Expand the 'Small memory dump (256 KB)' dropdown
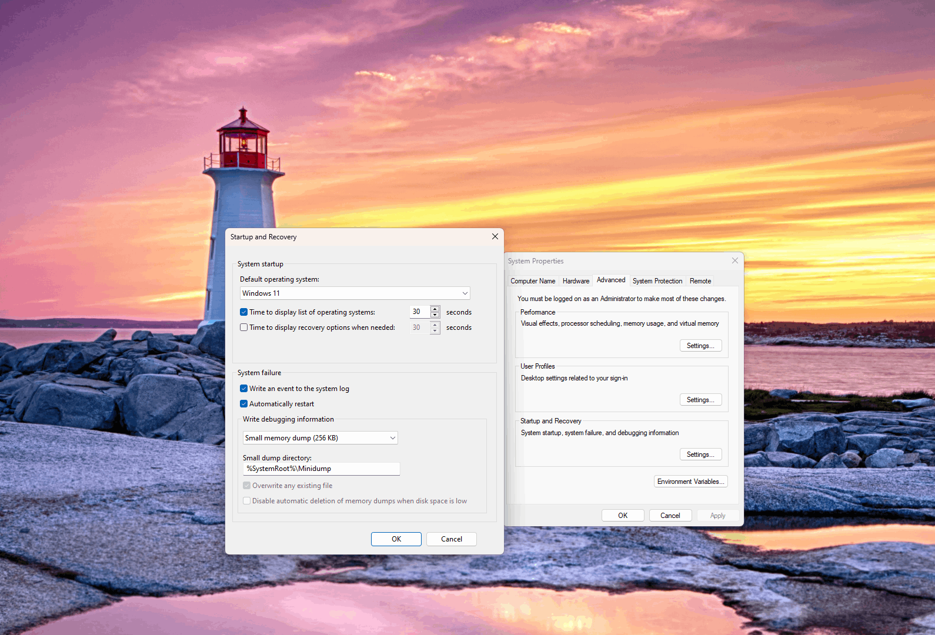Image resolution: width=935 pixels, height=635 pixels. (x=320, y=438)
